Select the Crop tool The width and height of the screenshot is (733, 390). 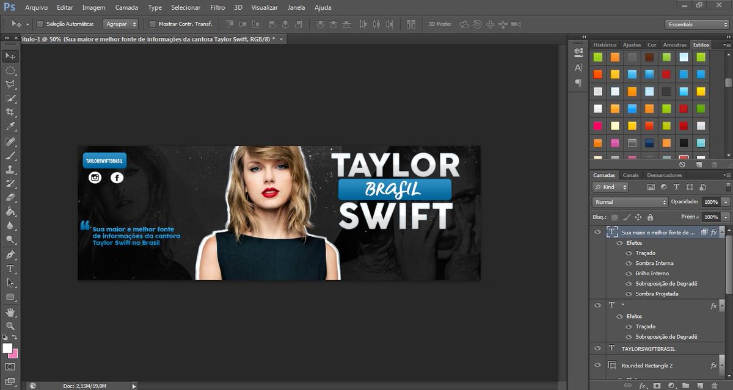[x=10, y=112]
